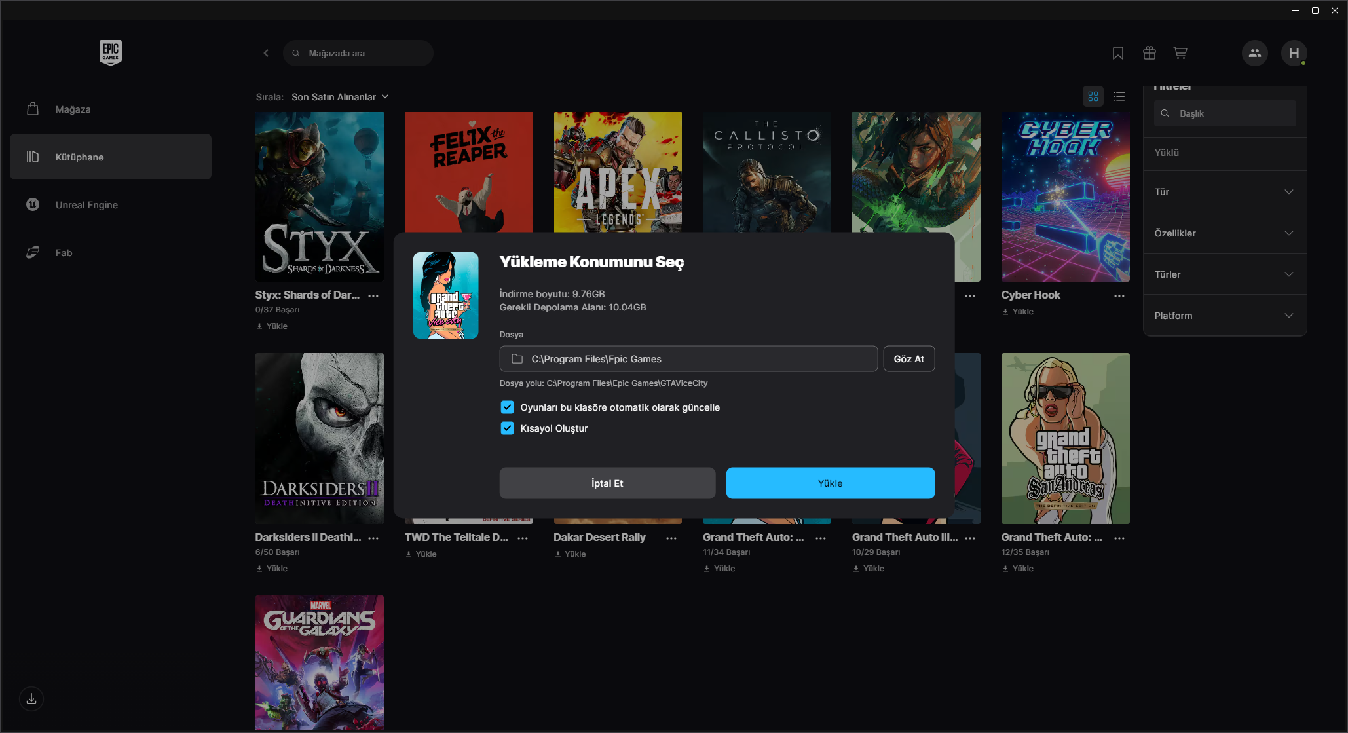This screenshot has width=1348, height=733.
Task: Open the H profile avatar
Action: [1294, 53]
